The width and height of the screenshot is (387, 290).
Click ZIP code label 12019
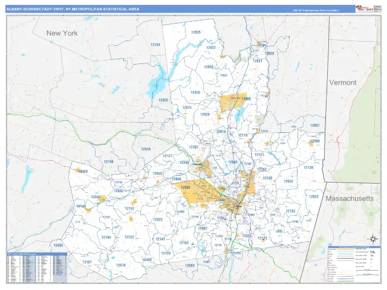tap(221, 132)
